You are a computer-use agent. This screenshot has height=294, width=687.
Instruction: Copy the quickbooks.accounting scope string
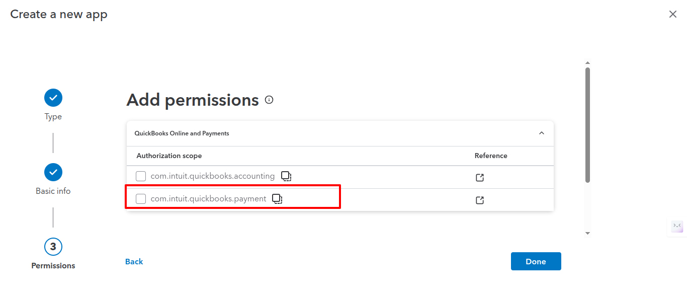[x=286, y=176]
